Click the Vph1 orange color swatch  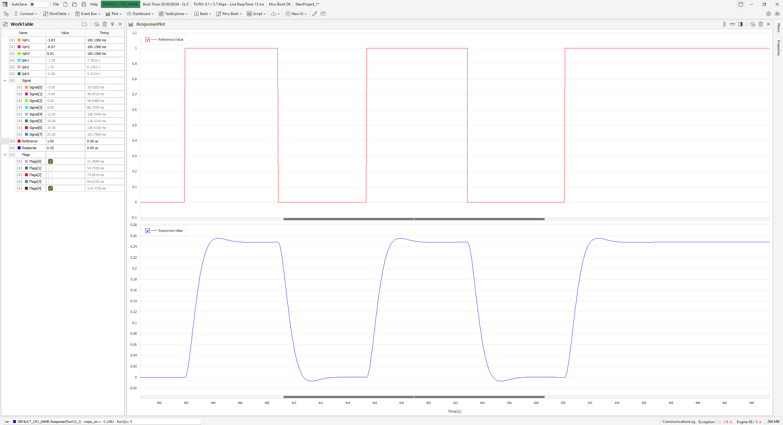[19, 40]
